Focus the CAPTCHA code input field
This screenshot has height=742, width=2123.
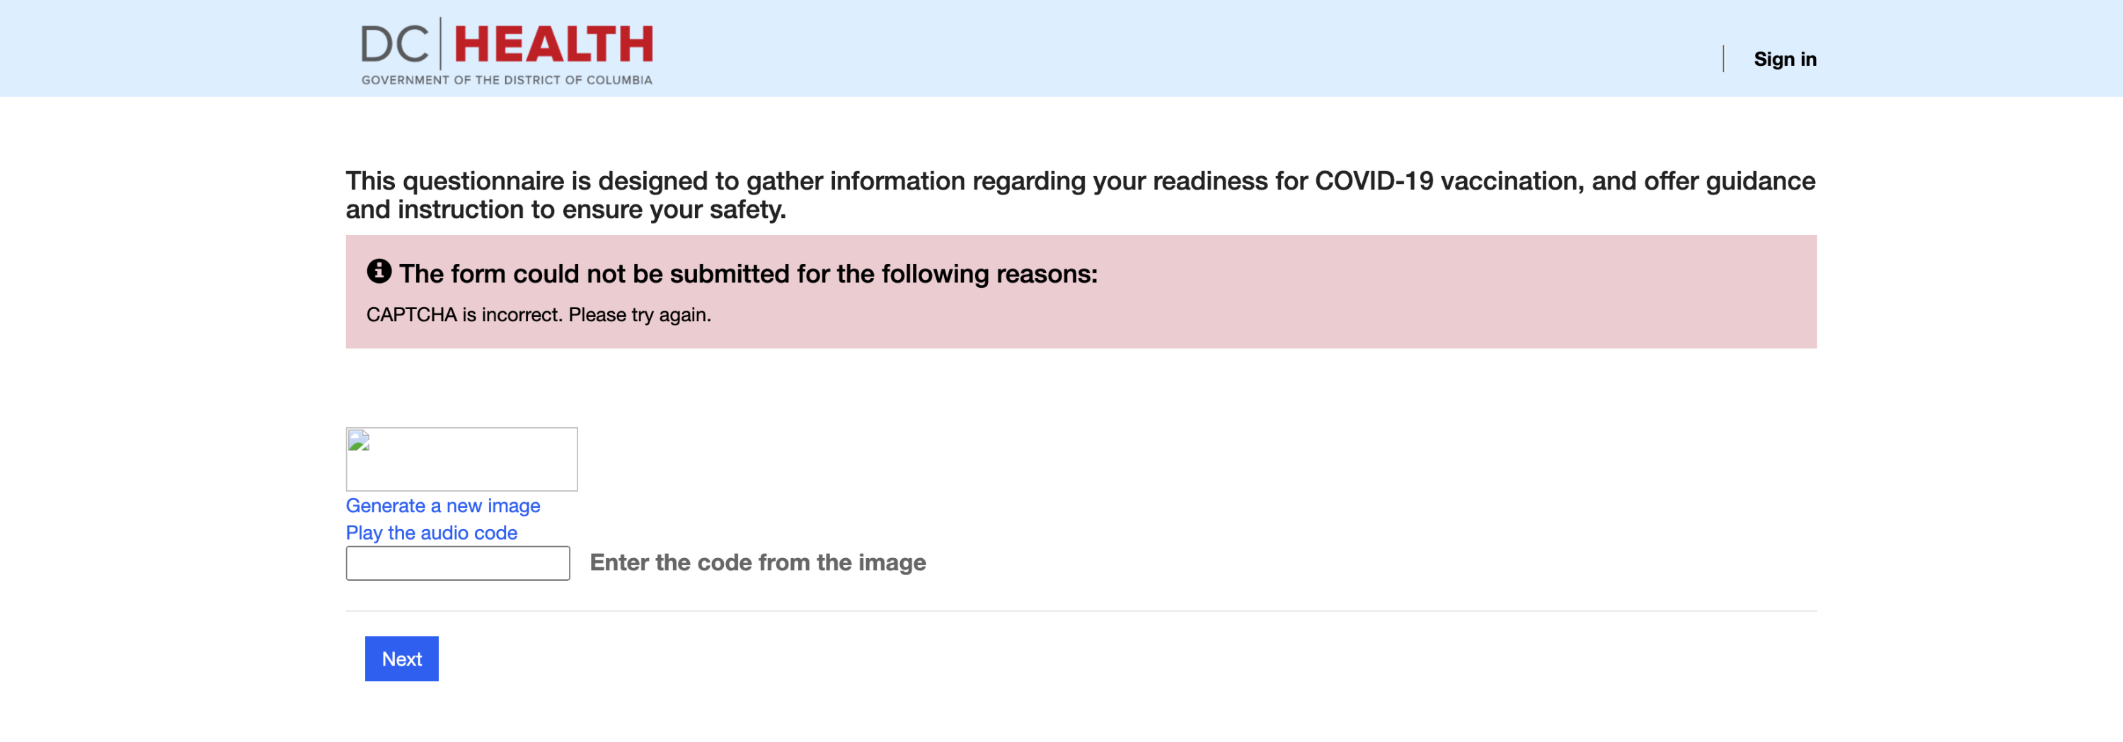coord(457,563)
